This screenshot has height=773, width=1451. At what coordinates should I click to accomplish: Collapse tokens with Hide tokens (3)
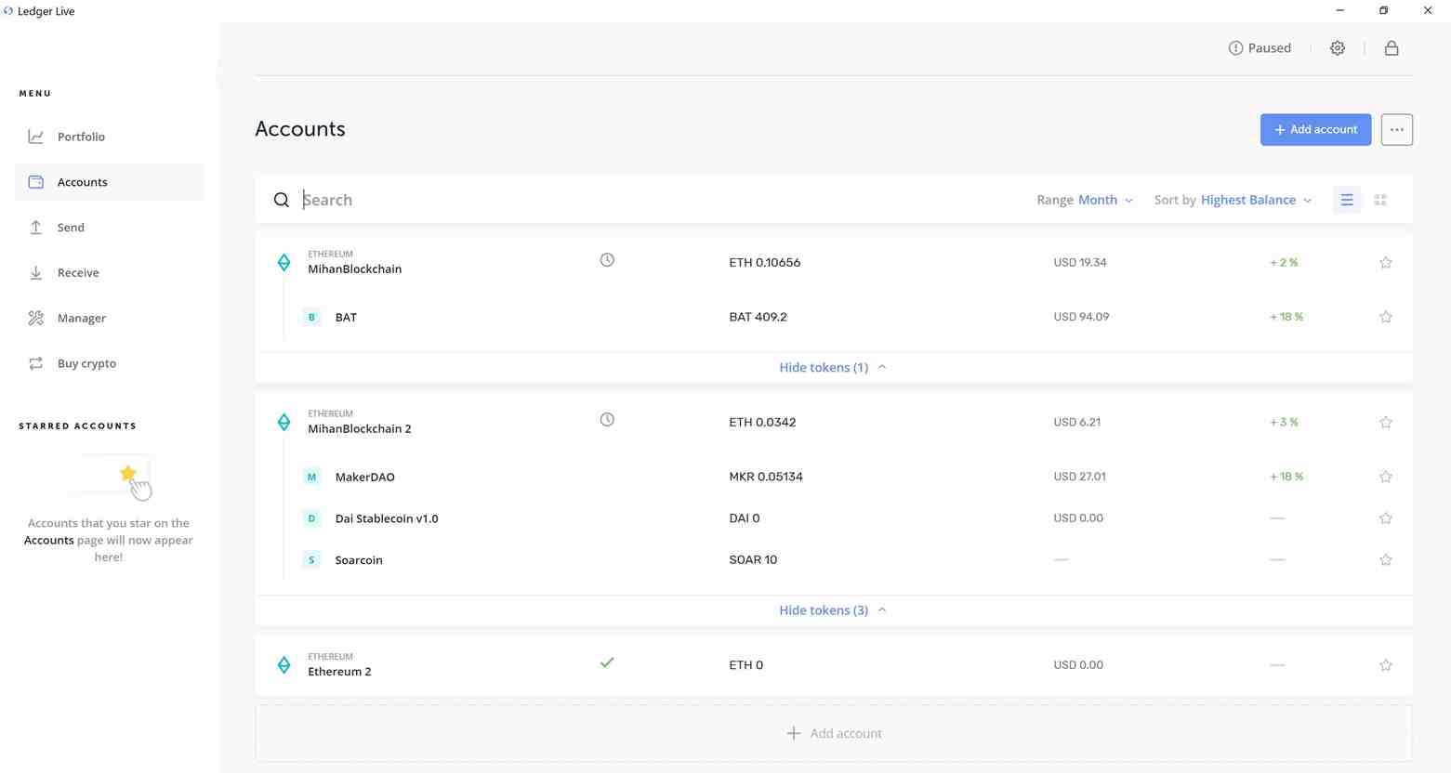[833, 610]
